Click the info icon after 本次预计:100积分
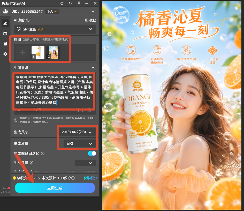Viewport: 244px width, 211px height. (x=73, y=178)
